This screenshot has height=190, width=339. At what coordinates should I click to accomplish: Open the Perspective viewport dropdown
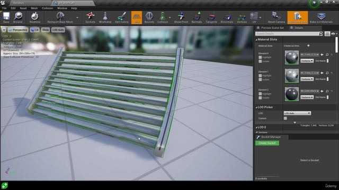(18, 30)
